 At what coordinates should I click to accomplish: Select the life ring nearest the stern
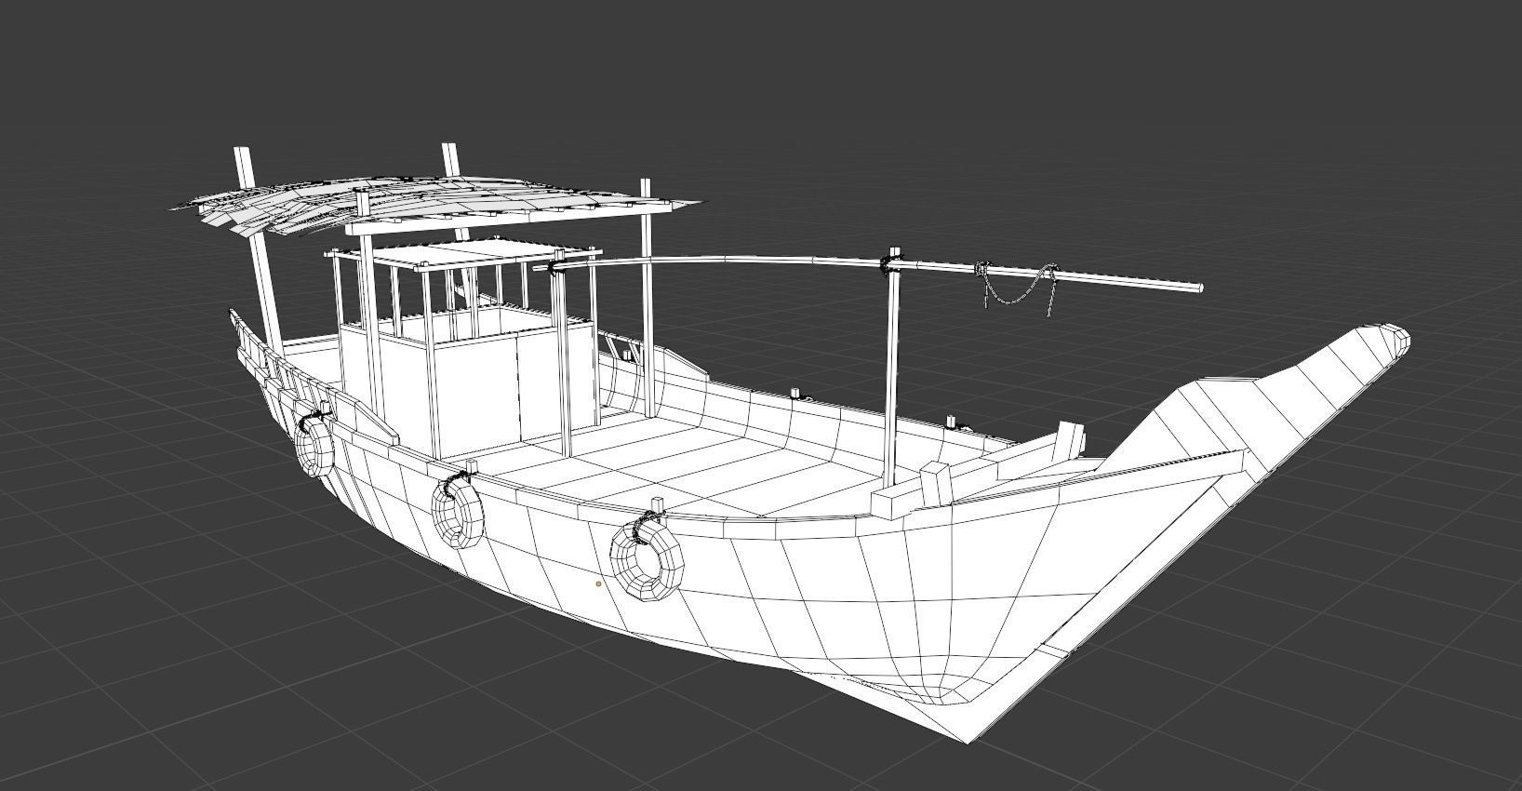pos(315,446)
